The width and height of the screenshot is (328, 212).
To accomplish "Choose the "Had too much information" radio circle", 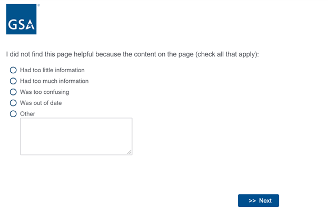I will tap(14, 81).
